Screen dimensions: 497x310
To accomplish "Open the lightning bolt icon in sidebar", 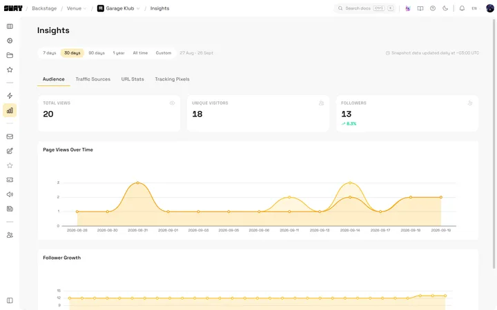I will pyautogui.click(x=10, y=96).
